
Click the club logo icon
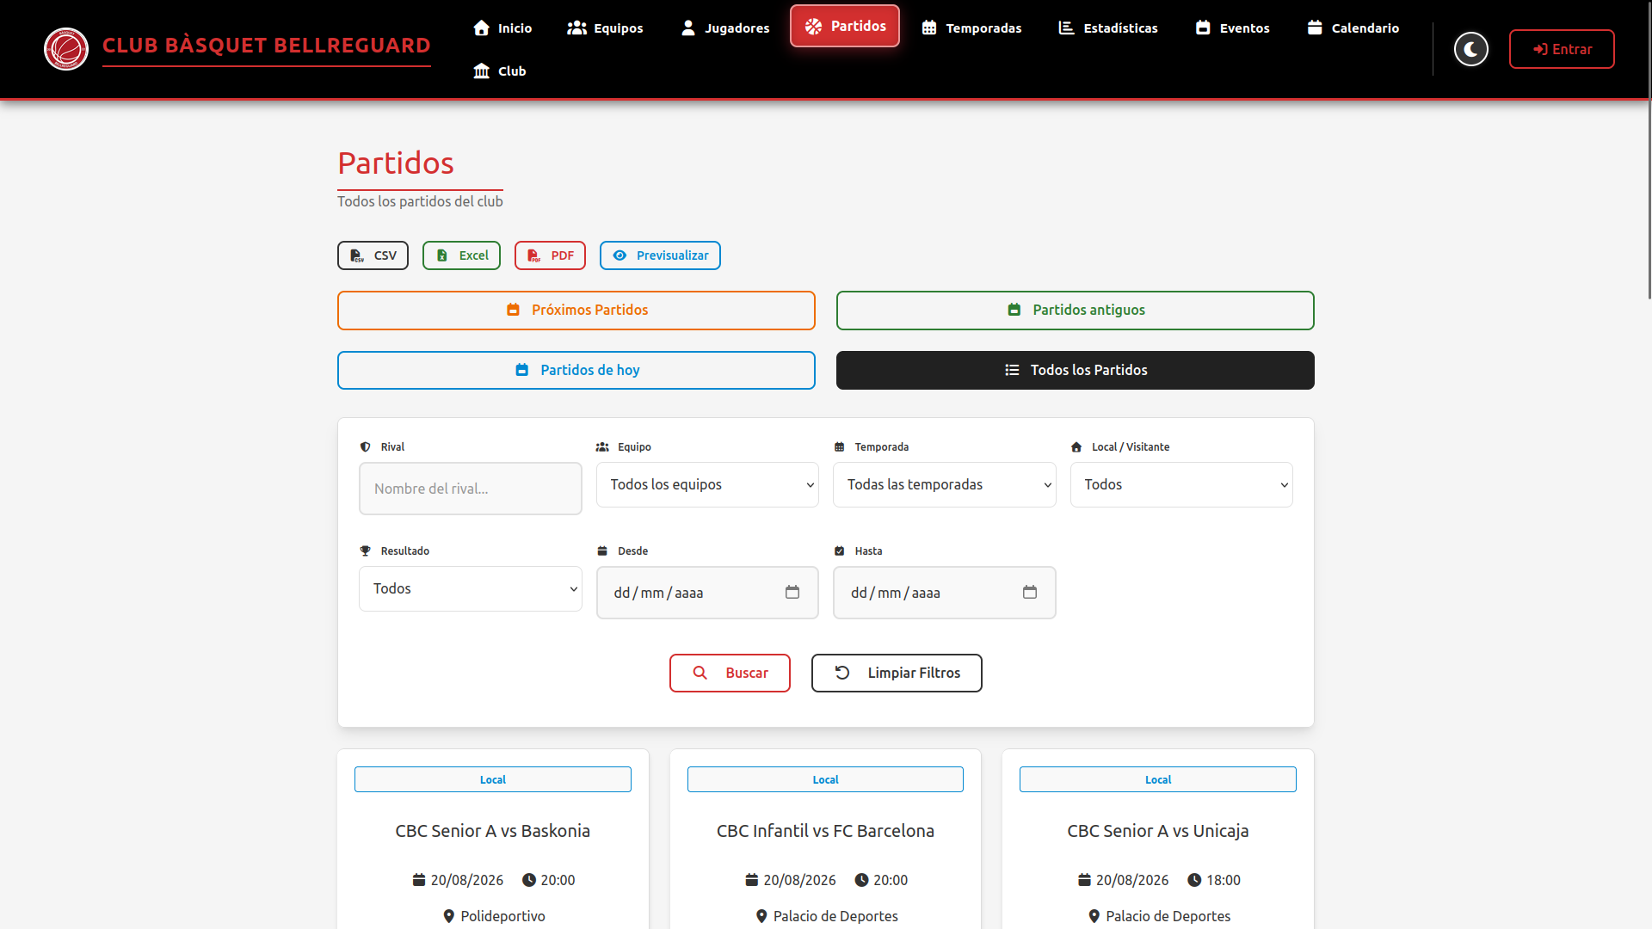pyautogui.click(x=66, y=49)
